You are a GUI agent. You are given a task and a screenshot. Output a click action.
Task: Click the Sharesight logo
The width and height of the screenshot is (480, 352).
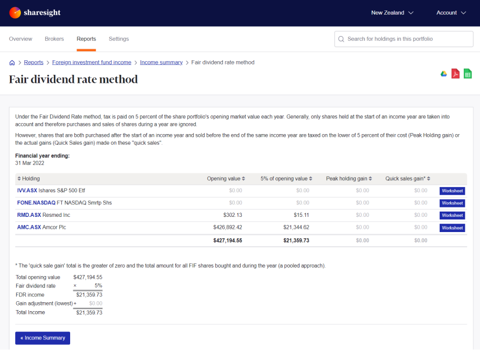(x=35, y=13)
